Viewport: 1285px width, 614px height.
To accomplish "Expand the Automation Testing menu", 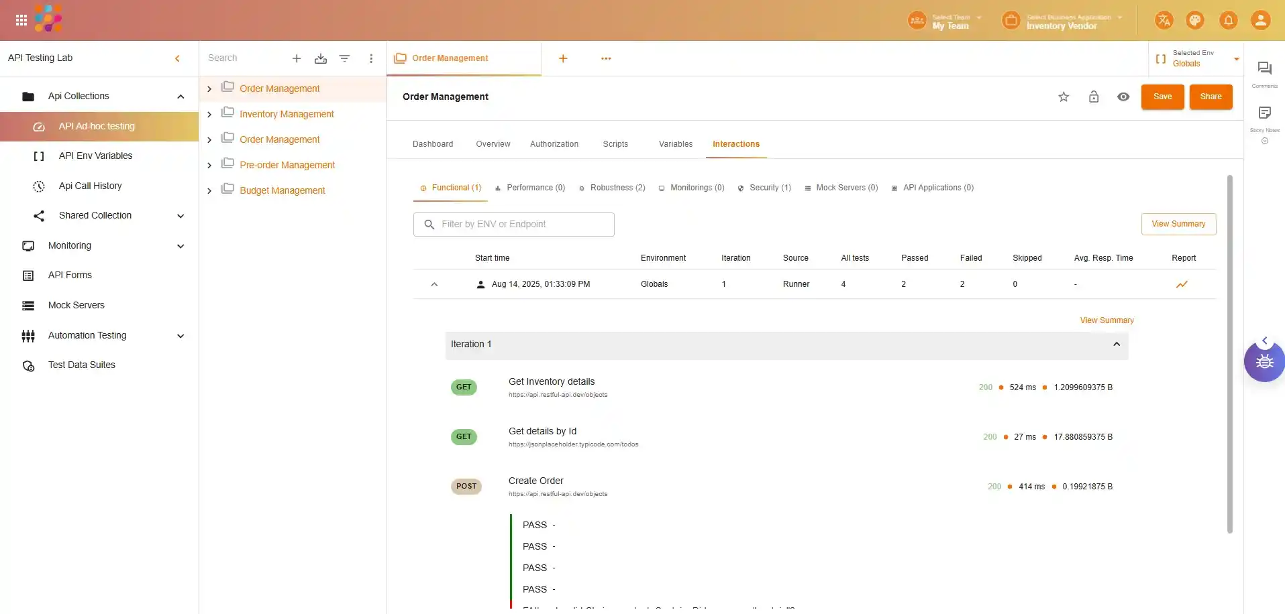I will tap(180, 336).
